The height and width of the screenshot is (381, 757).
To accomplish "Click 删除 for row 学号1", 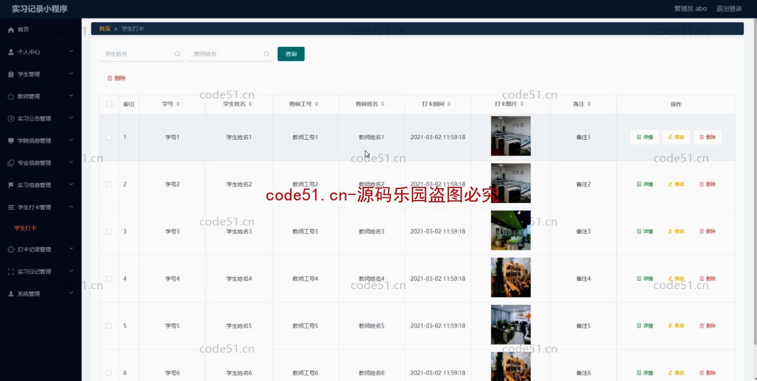I will coord(708,137).
